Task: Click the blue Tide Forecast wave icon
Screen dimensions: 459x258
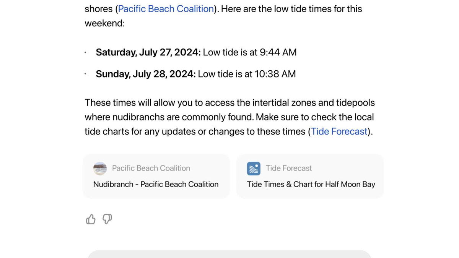Action: click(254, 169)
